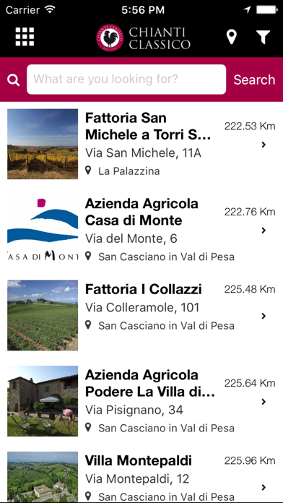The height and width of the screenshot is (503, 283).
Task: Open the Fattoria I Collazzi title
Action: click(x=143, y=289)
